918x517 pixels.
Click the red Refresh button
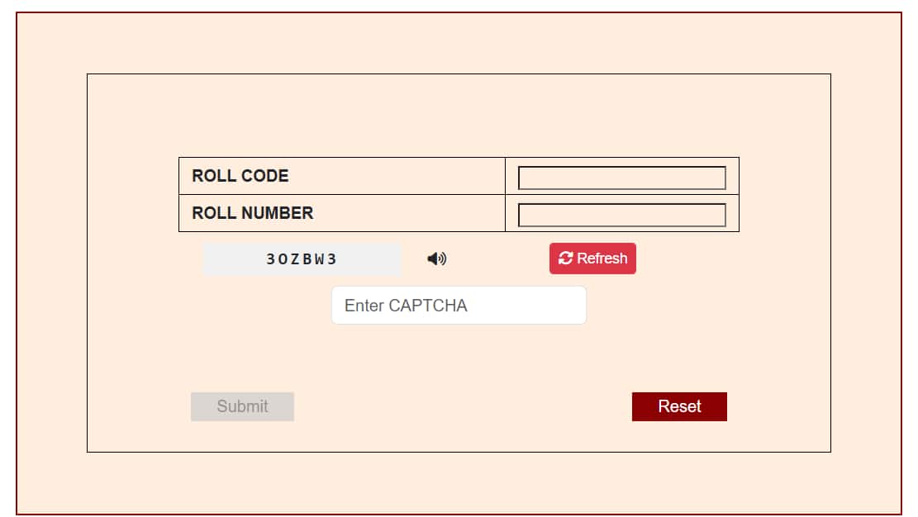point(592,258)
